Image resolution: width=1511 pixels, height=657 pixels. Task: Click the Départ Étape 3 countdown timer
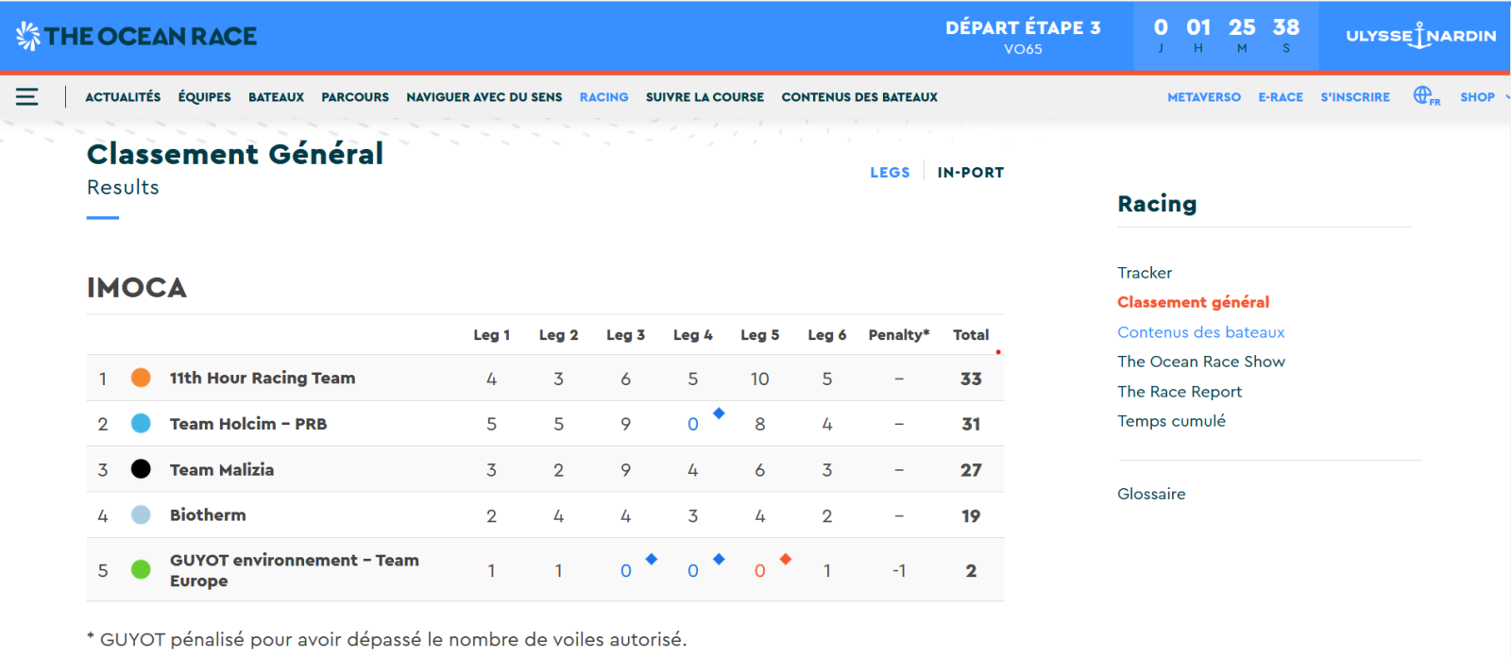click(x=1225, y=36)
